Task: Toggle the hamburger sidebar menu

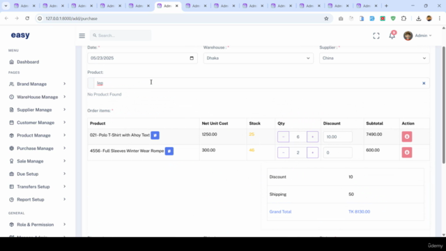Action: [x=82, y=36]
